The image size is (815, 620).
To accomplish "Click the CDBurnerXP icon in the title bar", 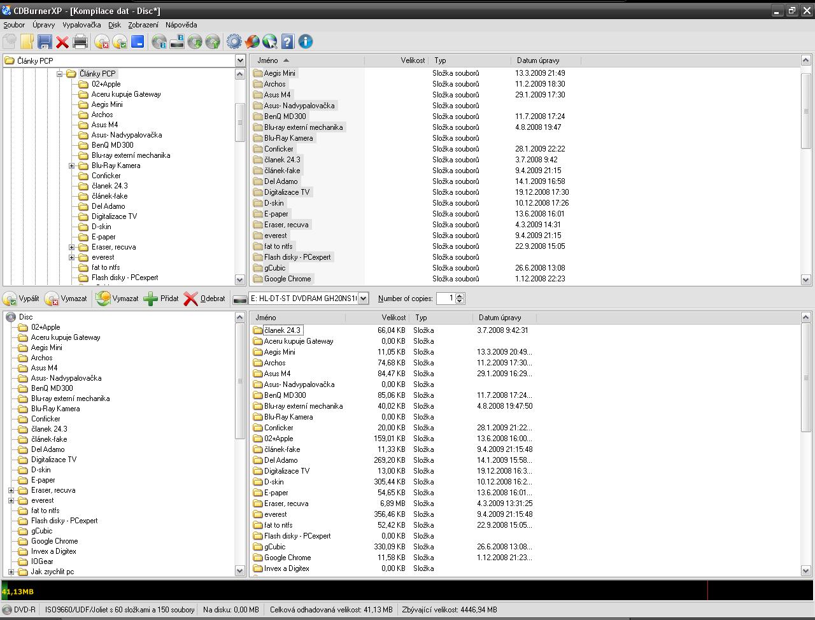I will click(6, 11).
